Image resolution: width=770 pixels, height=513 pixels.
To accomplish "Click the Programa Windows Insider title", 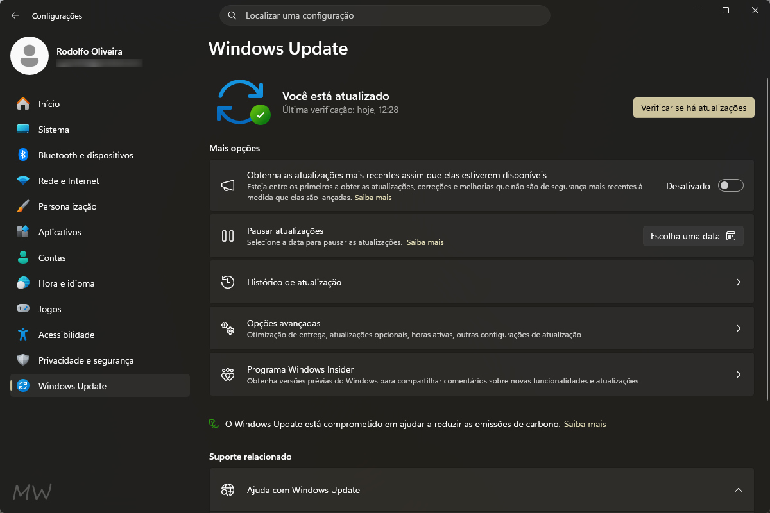I will 300,369.
